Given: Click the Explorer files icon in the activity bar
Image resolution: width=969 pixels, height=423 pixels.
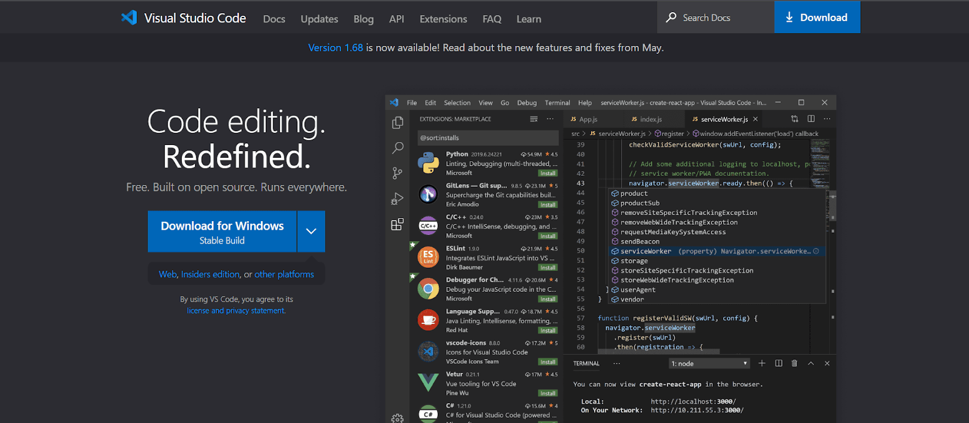Looking at the screenshot, I should point(397,122).
